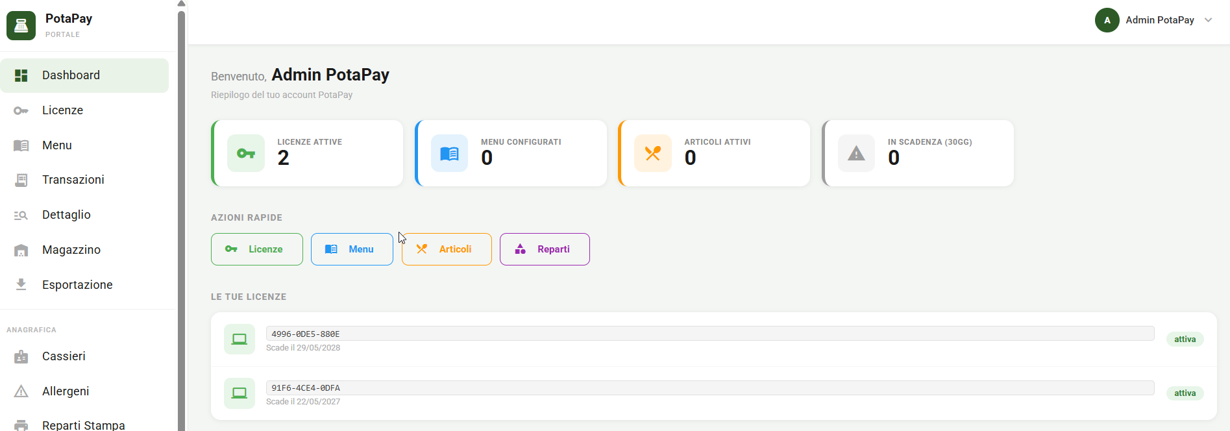Click the Reparti quick action button

[x=545, y=249]
